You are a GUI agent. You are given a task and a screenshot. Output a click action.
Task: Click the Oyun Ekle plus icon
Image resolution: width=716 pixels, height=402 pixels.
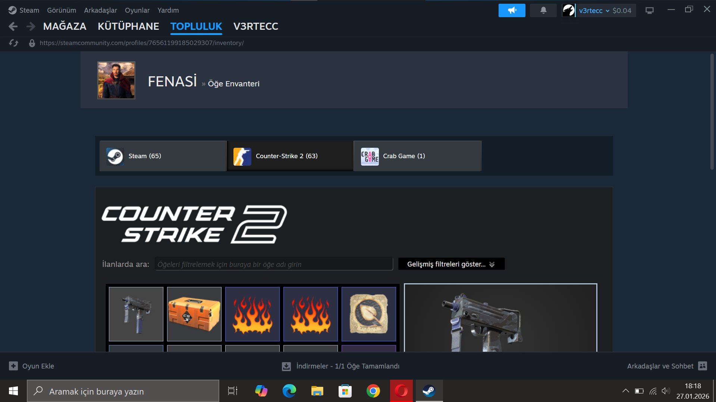[x=13, y=366]
